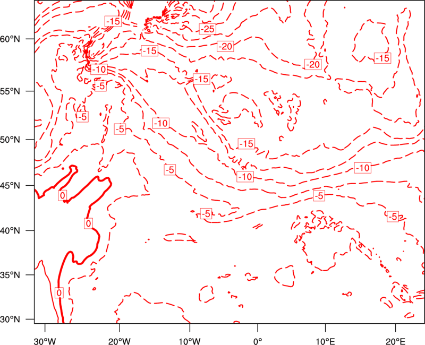Select the -20 contour label near 10°E
This screenshot has width=425, height=345.
313,64
